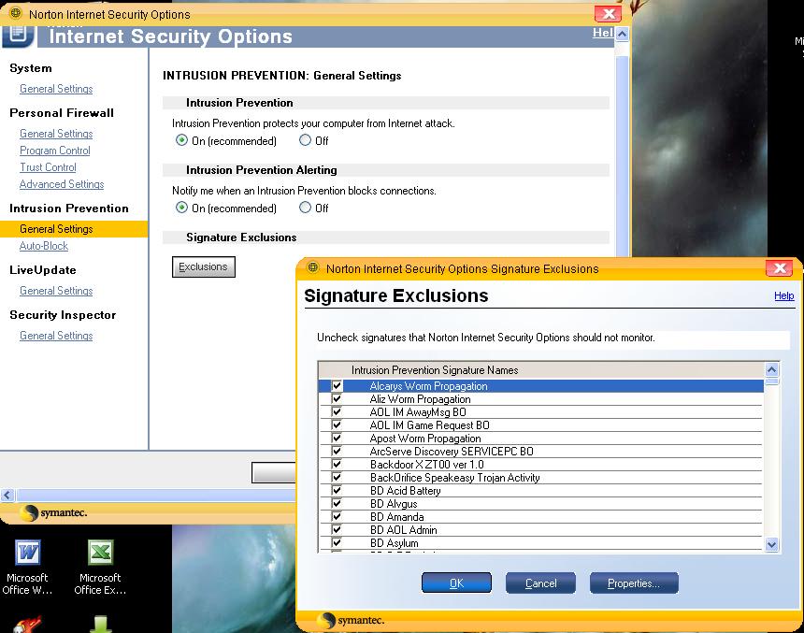Uncheck the AOL IM Game Request BO signature
The height and width of the screenshot is (633, 804).
click(x=337, y=424)
